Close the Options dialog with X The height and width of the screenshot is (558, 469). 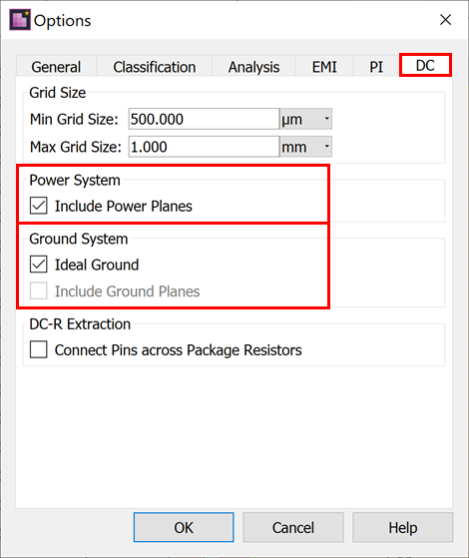[x=445, y=20]
